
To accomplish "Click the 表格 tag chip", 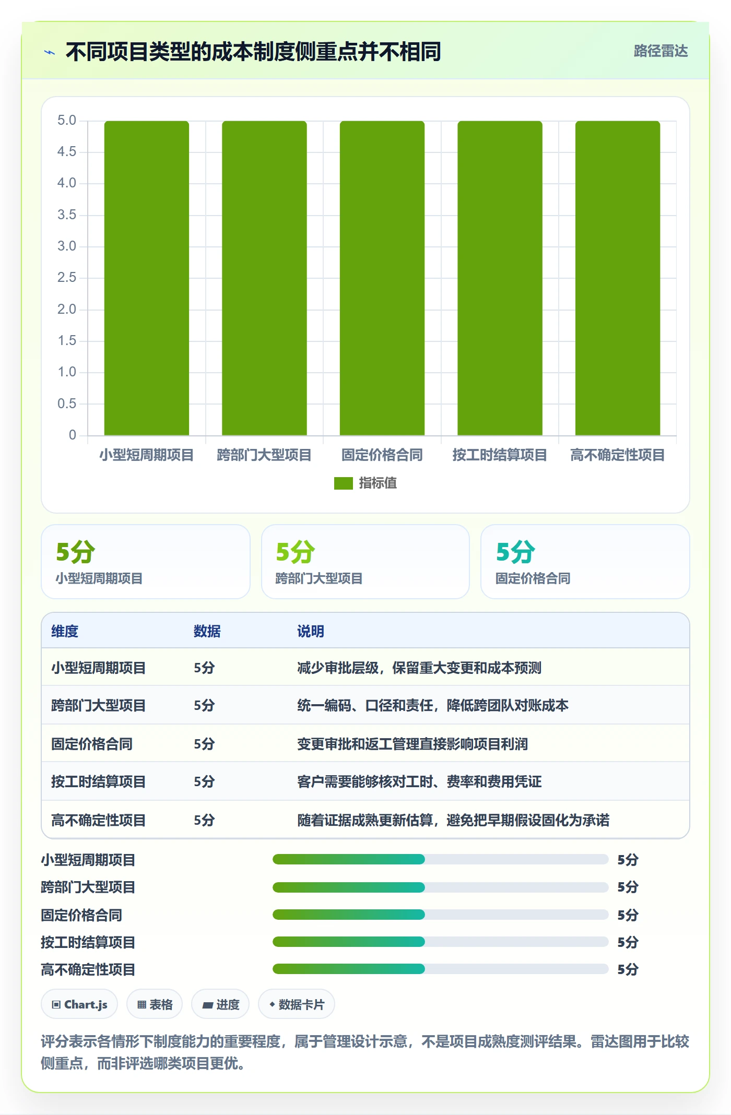I will click(155, 1004).
